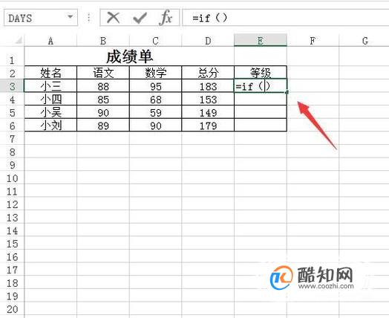Expand the Name Box dropdown arrow

tap(71, 17)
